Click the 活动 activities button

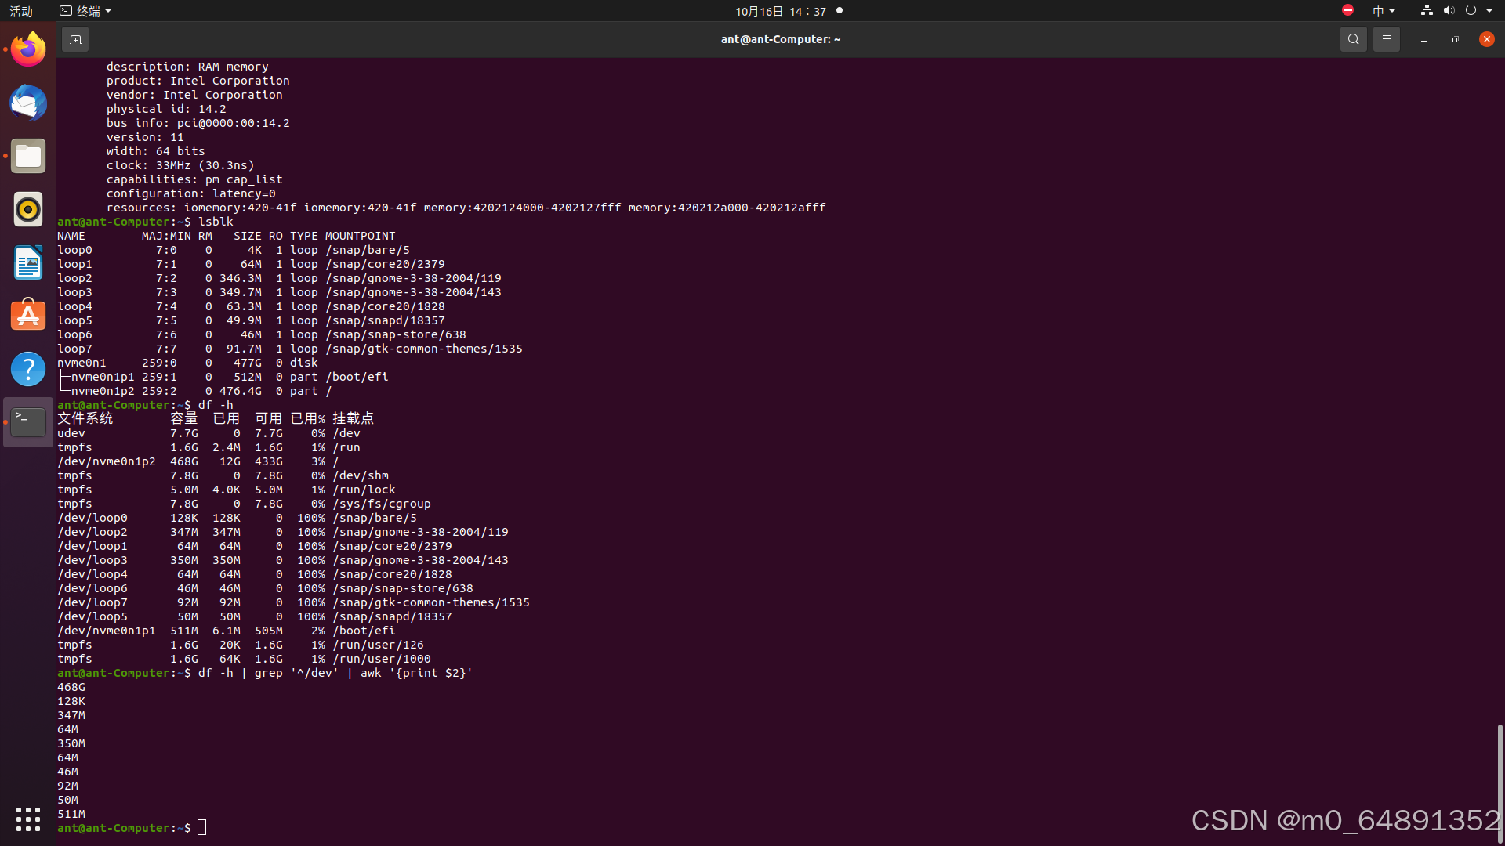click(x=21, y=11)
